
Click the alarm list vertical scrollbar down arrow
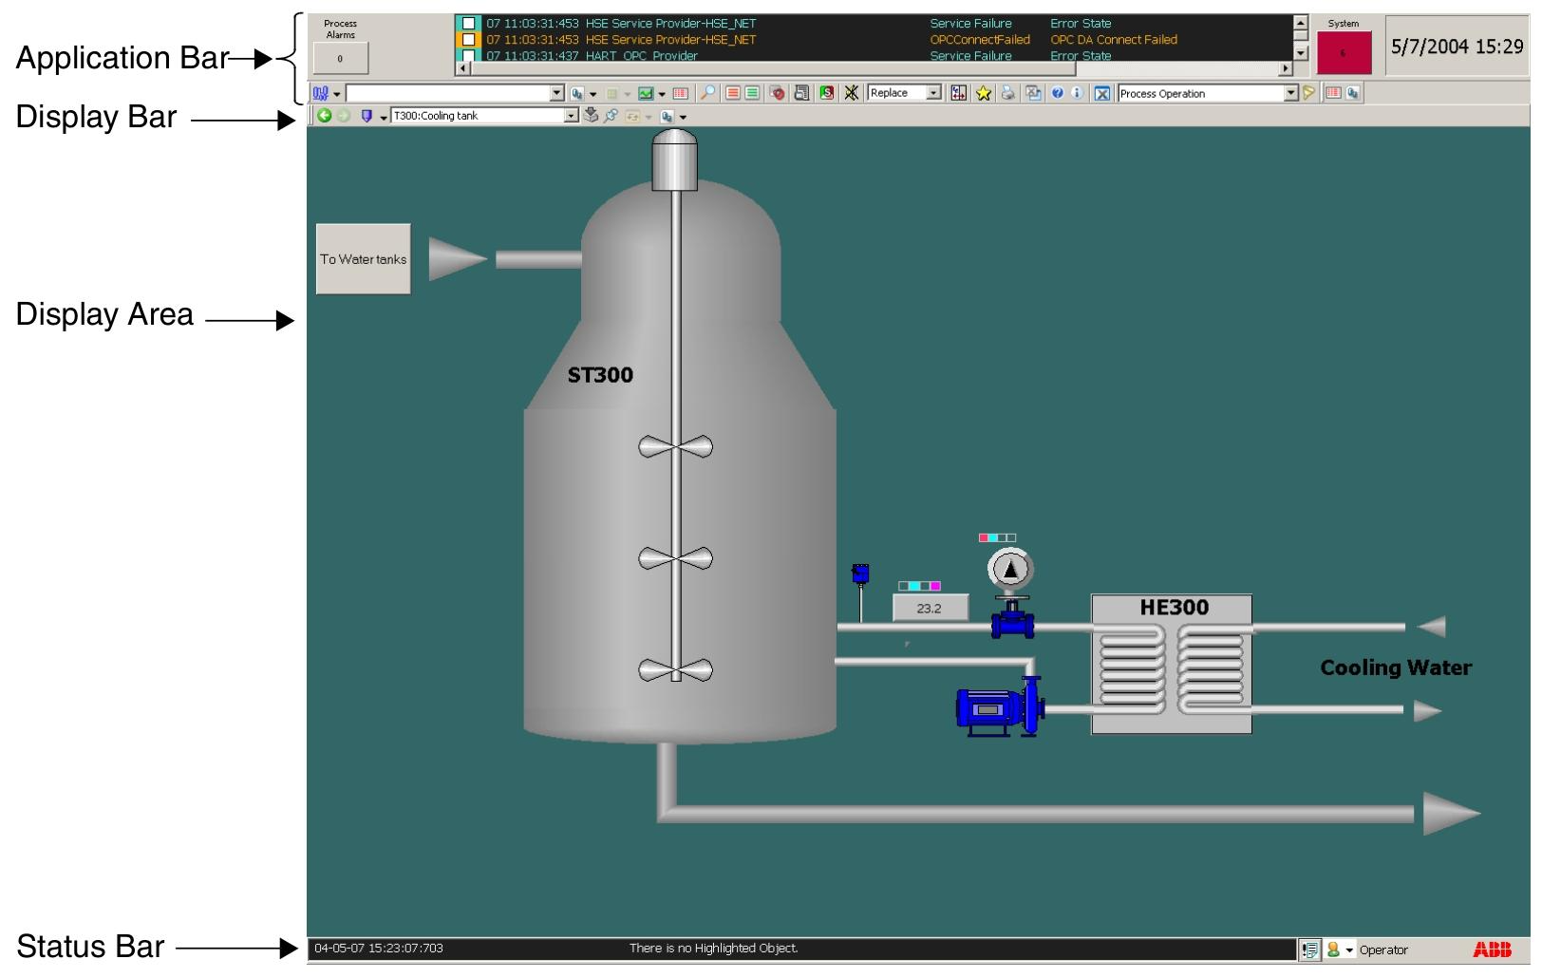1301,55
